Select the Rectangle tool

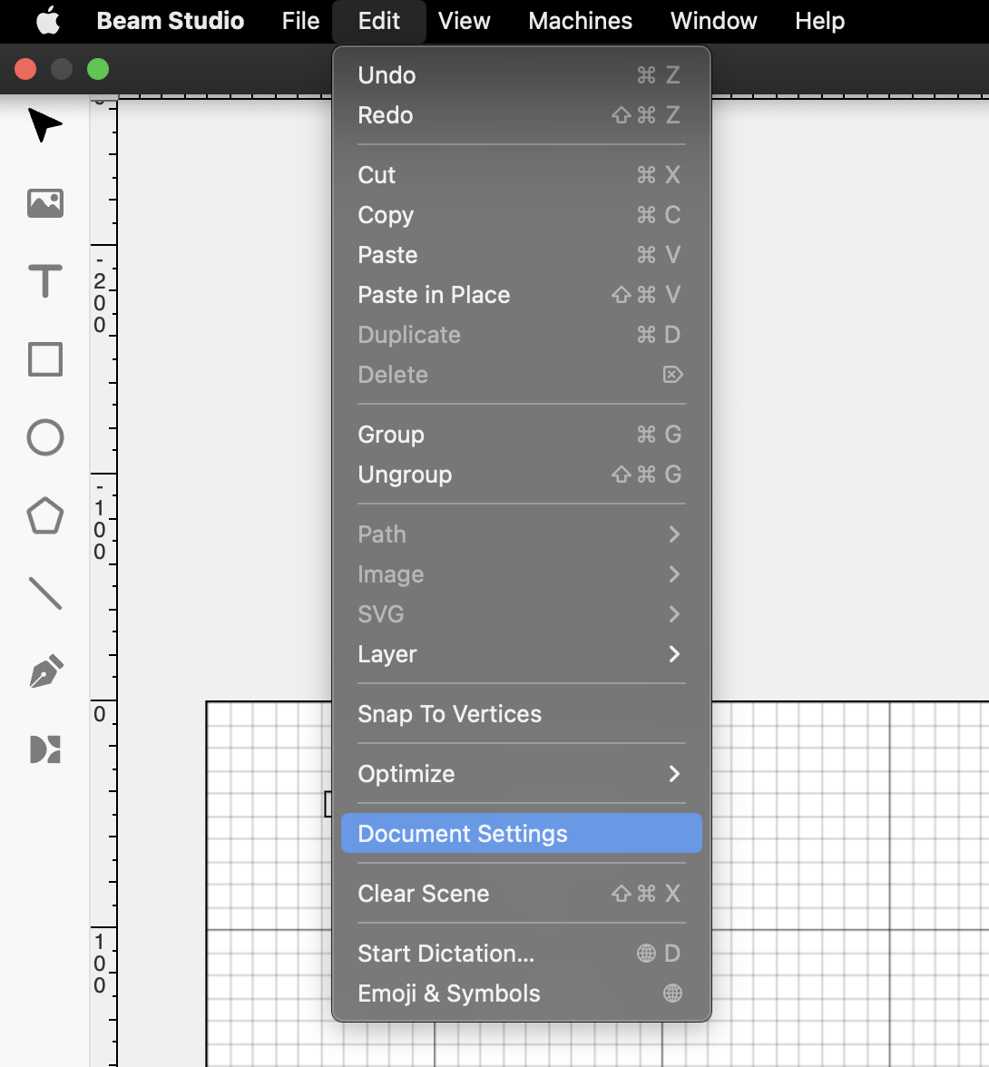pos(44,359)
